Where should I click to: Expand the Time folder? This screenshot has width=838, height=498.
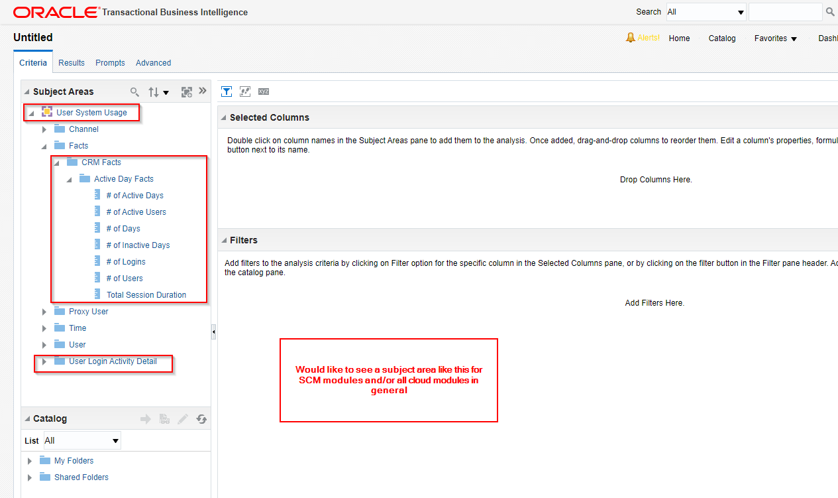[44, 328]
